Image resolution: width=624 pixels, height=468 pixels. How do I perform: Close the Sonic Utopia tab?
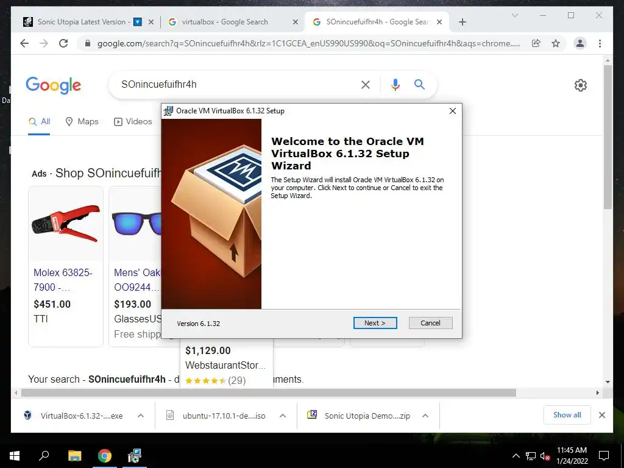[151, 23]
